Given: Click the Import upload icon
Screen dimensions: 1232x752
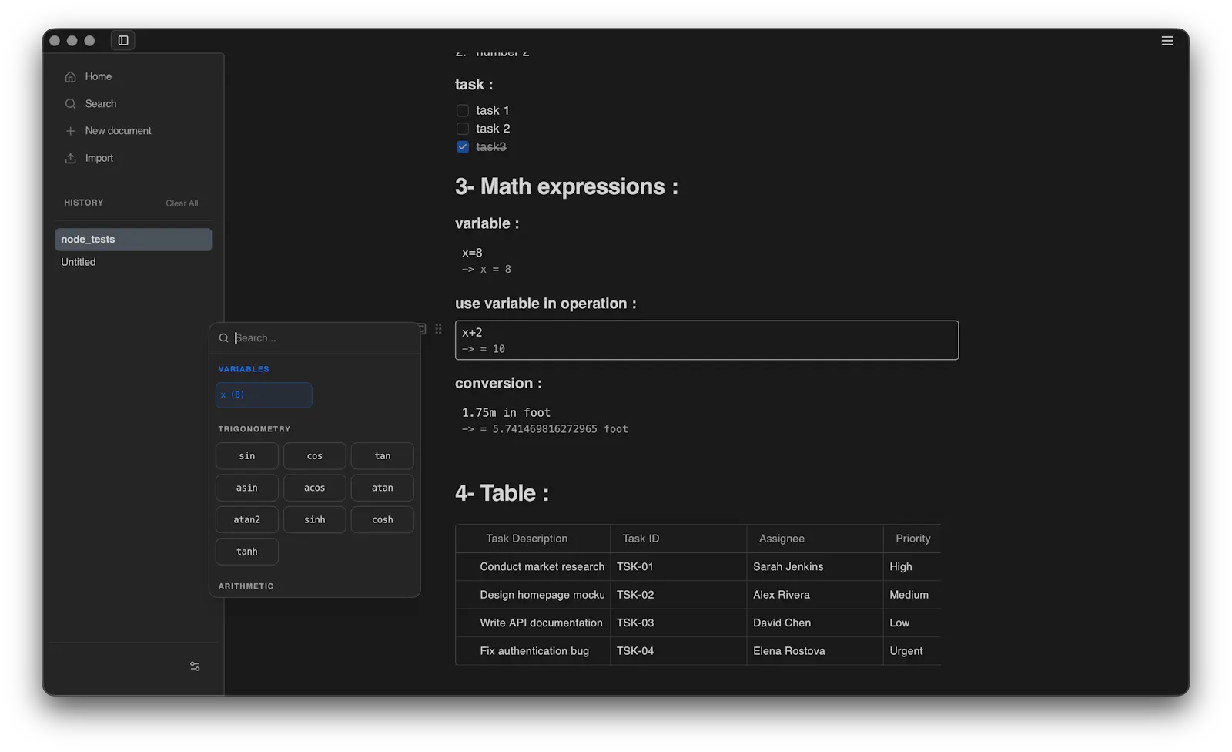Looking at the screenshot, I should click(71, 158).
